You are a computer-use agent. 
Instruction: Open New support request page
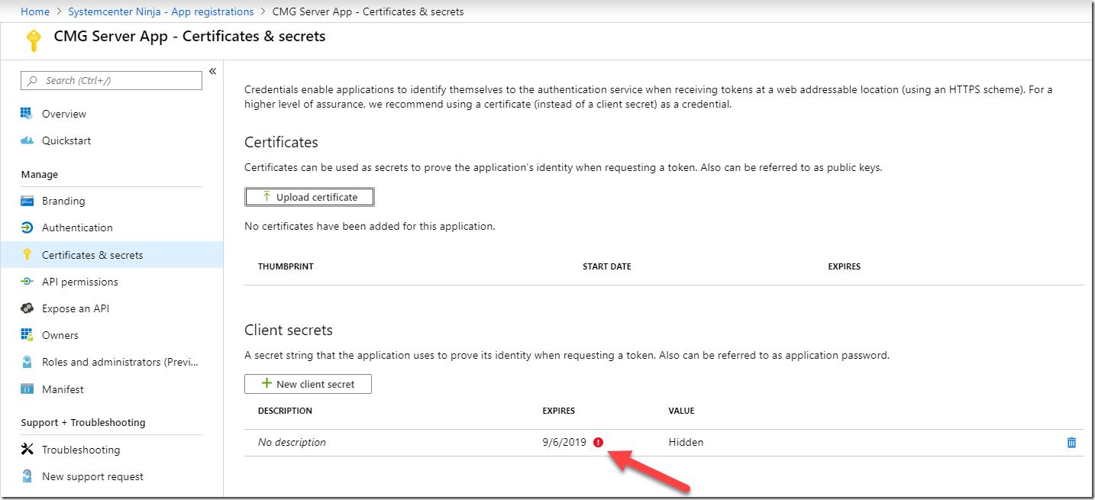[92, 476]
